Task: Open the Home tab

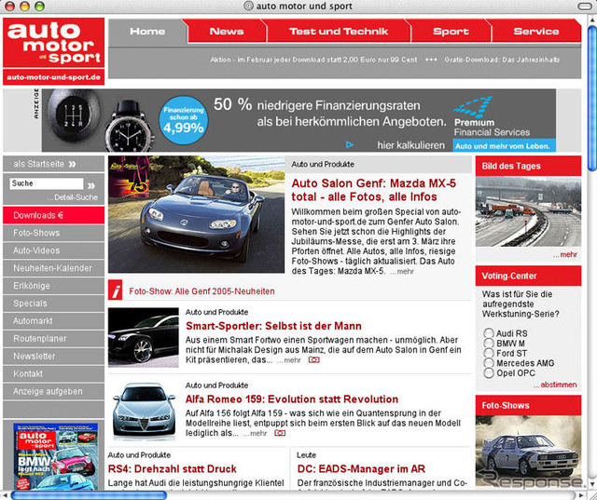Action: (x=147, y=31)
